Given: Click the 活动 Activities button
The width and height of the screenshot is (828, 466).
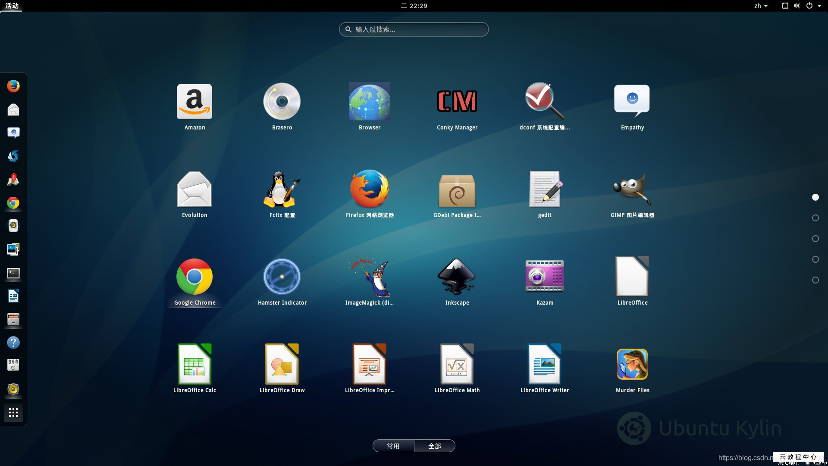Looking at the screenshot, I should point(12,6).
